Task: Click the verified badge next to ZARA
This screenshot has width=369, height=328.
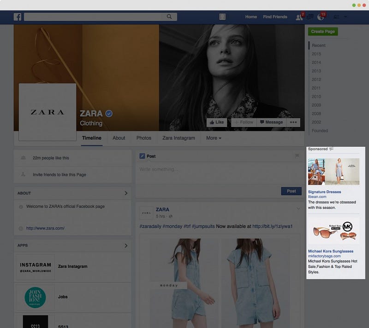Action: click(109, 114)
